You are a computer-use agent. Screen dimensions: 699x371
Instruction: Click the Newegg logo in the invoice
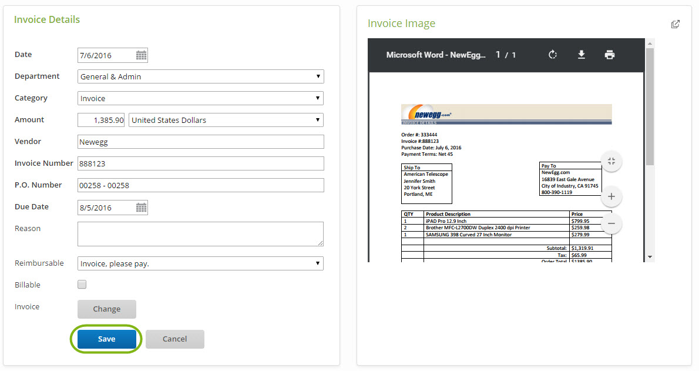430,113
